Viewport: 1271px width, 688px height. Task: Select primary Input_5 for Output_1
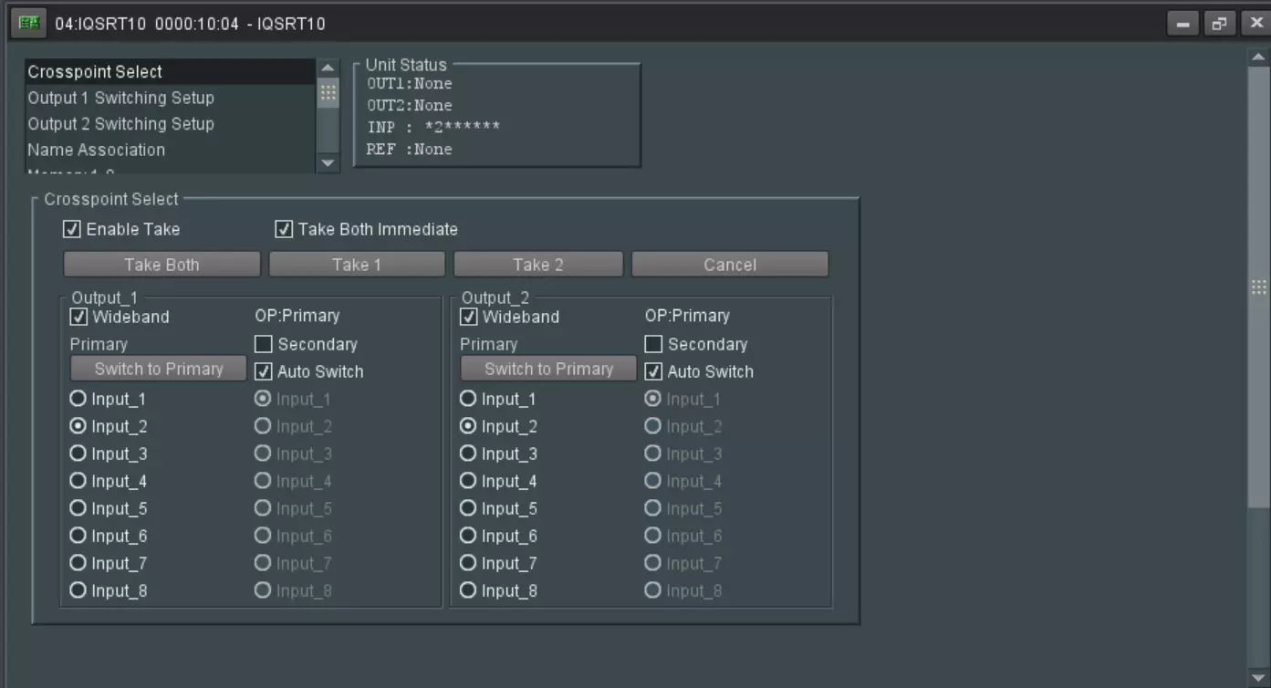(78, 508)
